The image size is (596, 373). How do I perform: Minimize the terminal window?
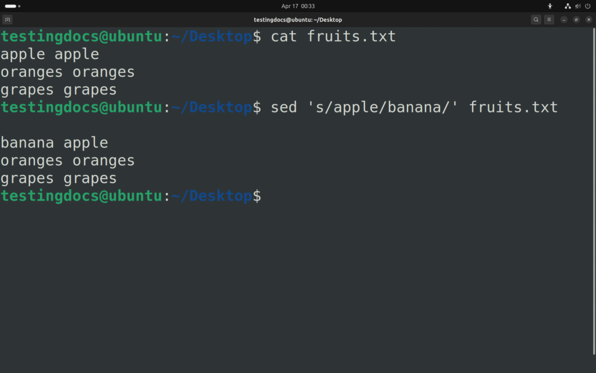click(x=564, y=20)
